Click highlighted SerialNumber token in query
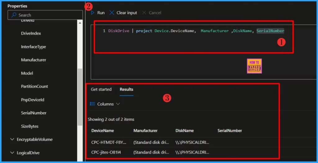The width and height of the screenshot is (318, 163). click(x=270, y=31)
